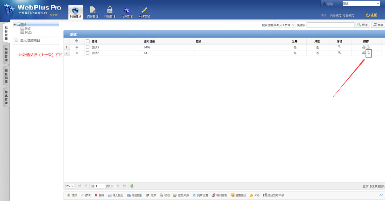
Task: Switch to the 模板绑定 side tab
Action: pos(6,76)
